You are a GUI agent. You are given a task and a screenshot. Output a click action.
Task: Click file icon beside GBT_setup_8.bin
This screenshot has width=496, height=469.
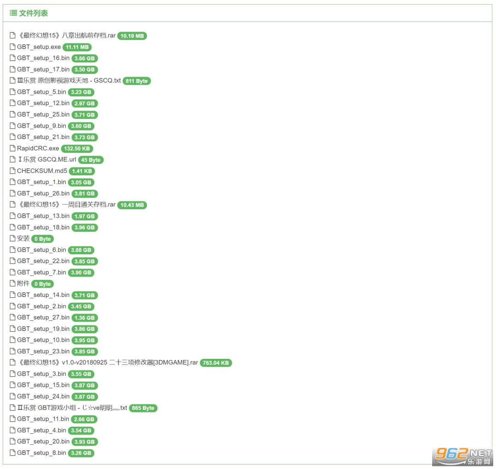click(13, 453)
